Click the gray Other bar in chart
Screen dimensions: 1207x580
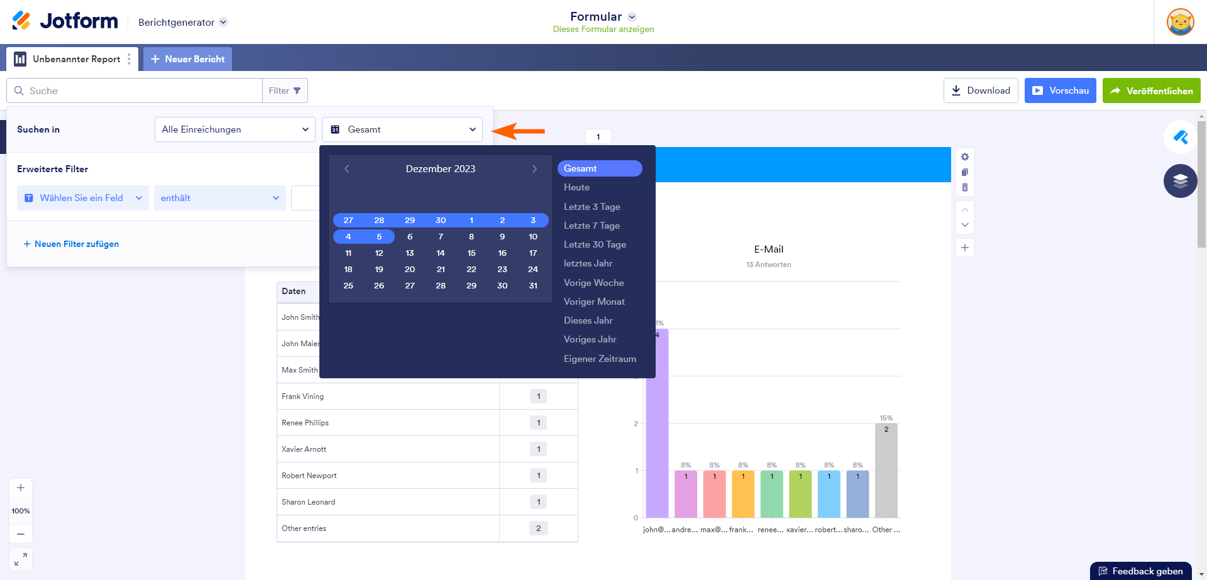(x=886, y=470)
